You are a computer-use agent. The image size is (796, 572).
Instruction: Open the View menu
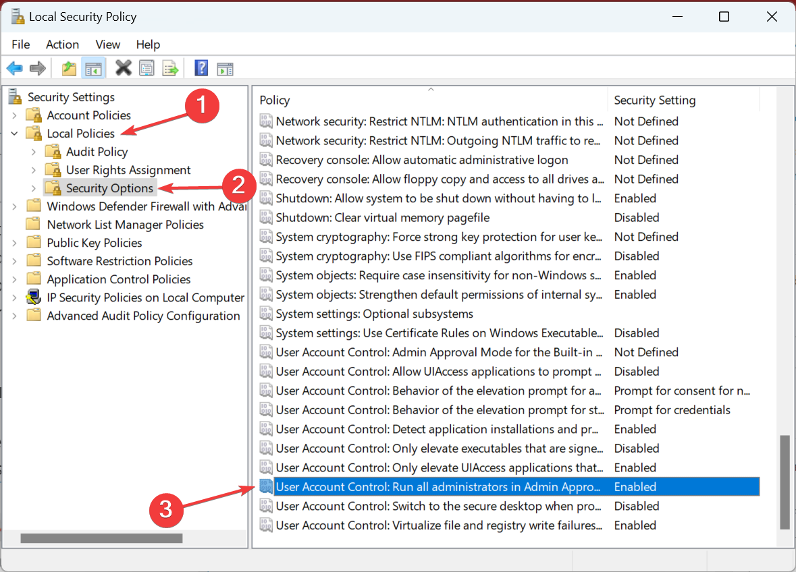108,45
